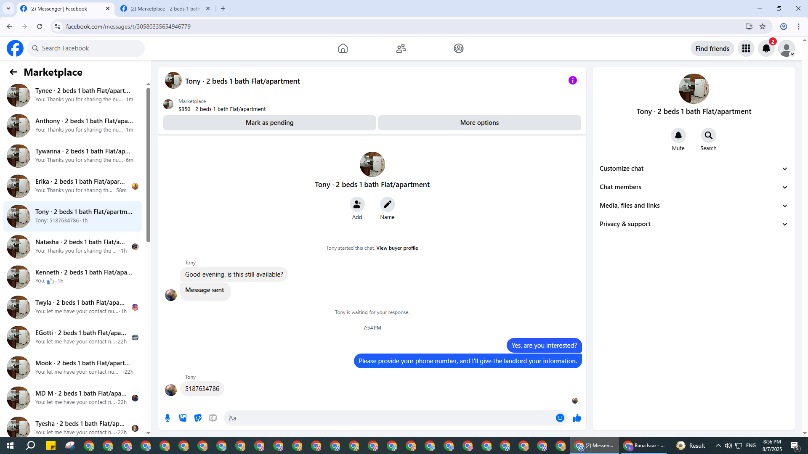Open the Groups icon in top navigation

459,48
